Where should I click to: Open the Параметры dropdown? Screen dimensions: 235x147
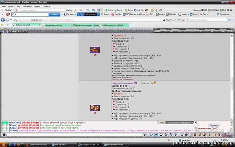click(224, 14)
